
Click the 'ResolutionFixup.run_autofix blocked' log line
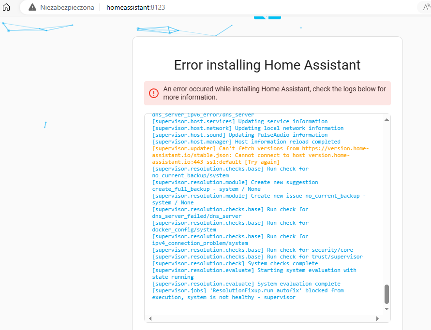point(248,294)
